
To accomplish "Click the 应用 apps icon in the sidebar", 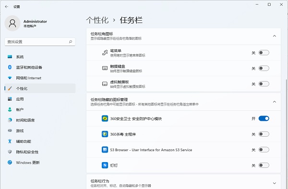I will (x=10, y=99).
